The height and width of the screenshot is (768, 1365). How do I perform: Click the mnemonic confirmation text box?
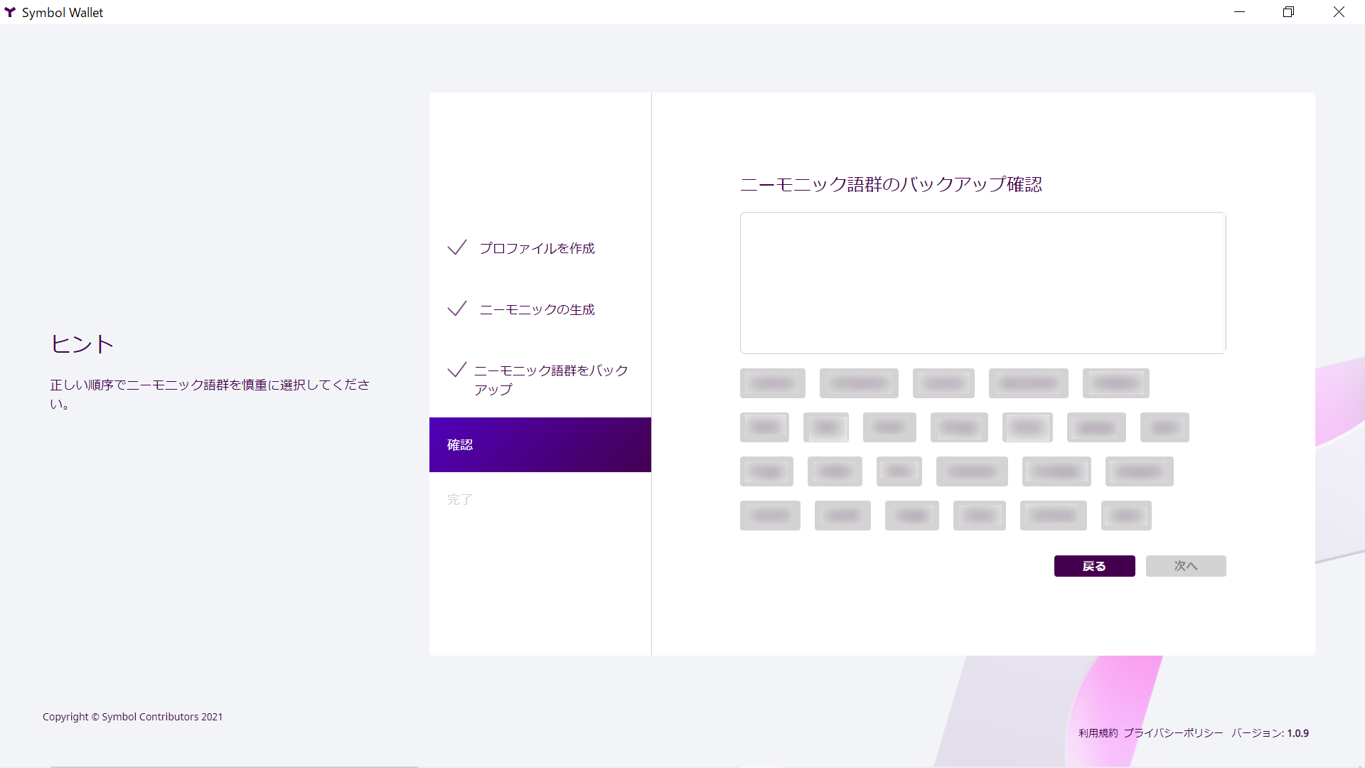[983, 283]
